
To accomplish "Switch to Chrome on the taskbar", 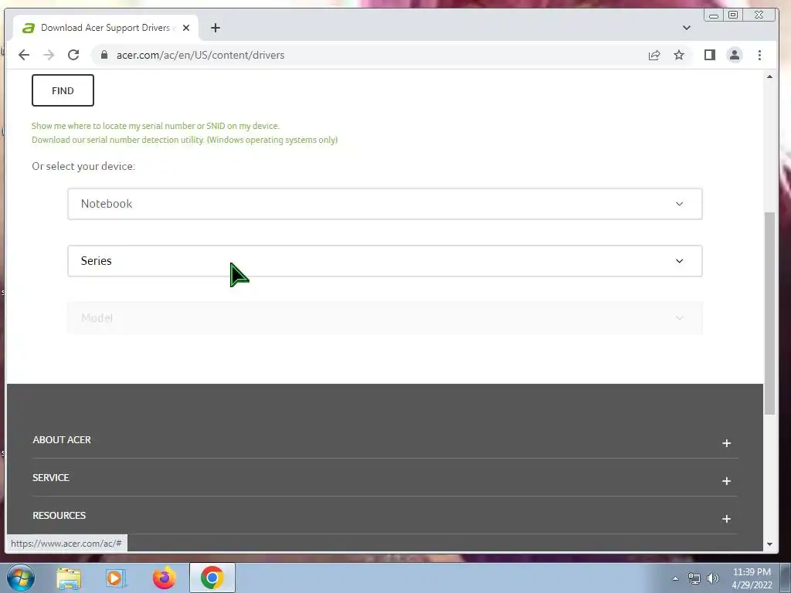I will (x=212, y=578).
